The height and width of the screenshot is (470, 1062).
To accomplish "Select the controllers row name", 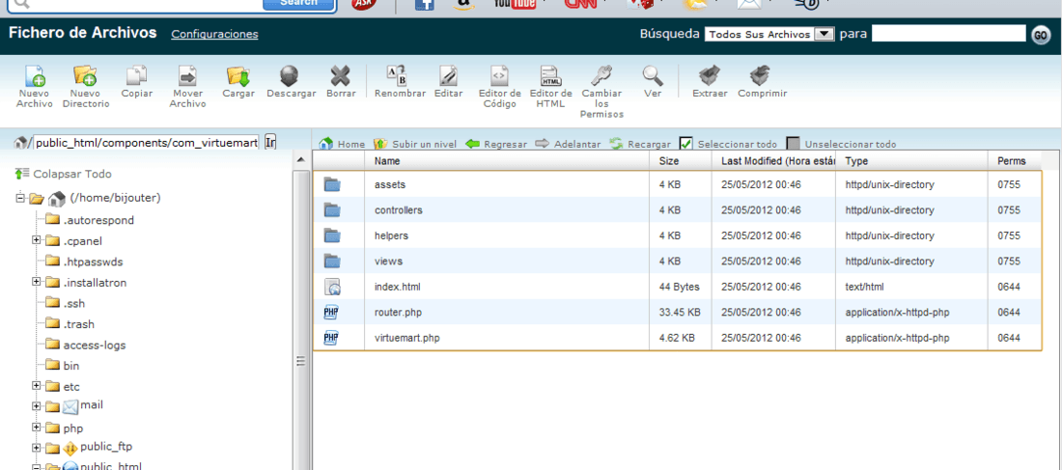I will (398, 210).
